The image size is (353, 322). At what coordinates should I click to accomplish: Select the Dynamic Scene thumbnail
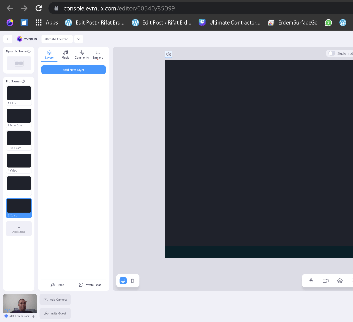click(19, 63)
